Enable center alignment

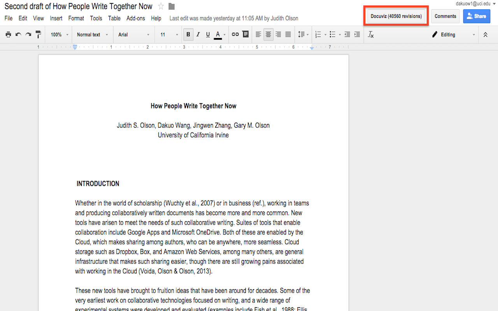pyautogui.click(x=268, y=35)
